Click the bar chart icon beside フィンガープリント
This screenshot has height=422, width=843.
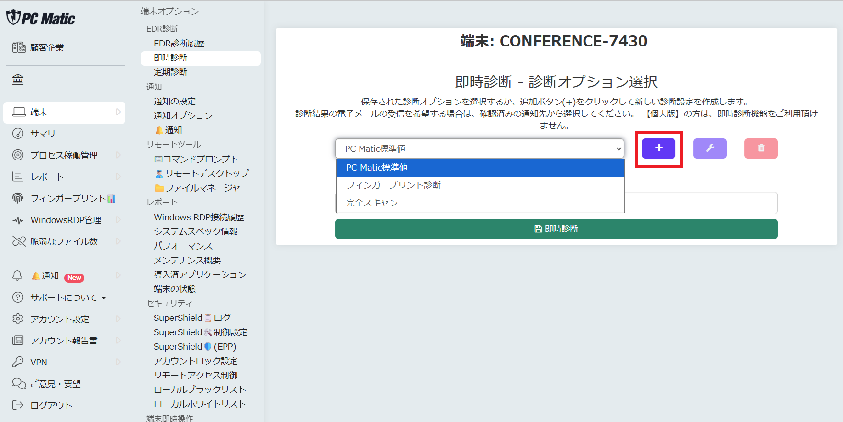point(111,198)
